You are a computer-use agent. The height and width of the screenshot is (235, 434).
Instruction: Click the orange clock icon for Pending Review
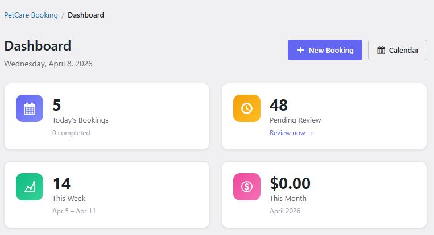(247, 108)
